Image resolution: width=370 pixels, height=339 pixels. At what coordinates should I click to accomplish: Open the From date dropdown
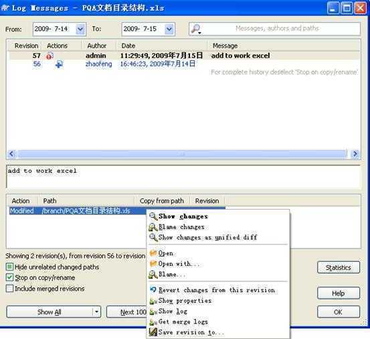[x=80, y=29]
